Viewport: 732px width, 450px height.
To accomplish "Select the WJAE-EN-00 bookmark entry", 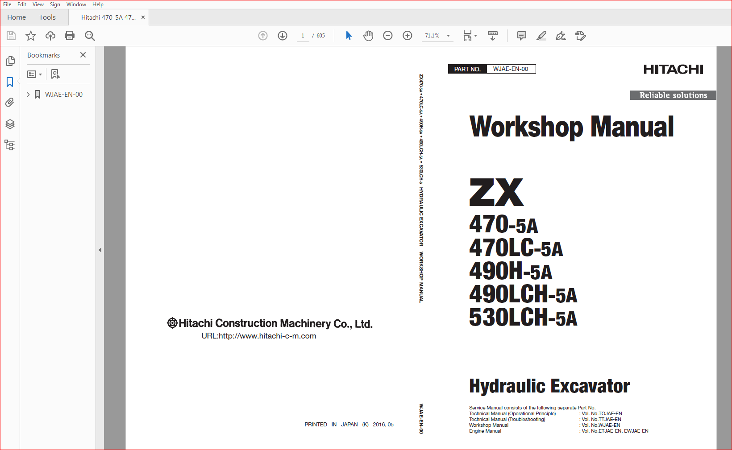I will point(64,95).
